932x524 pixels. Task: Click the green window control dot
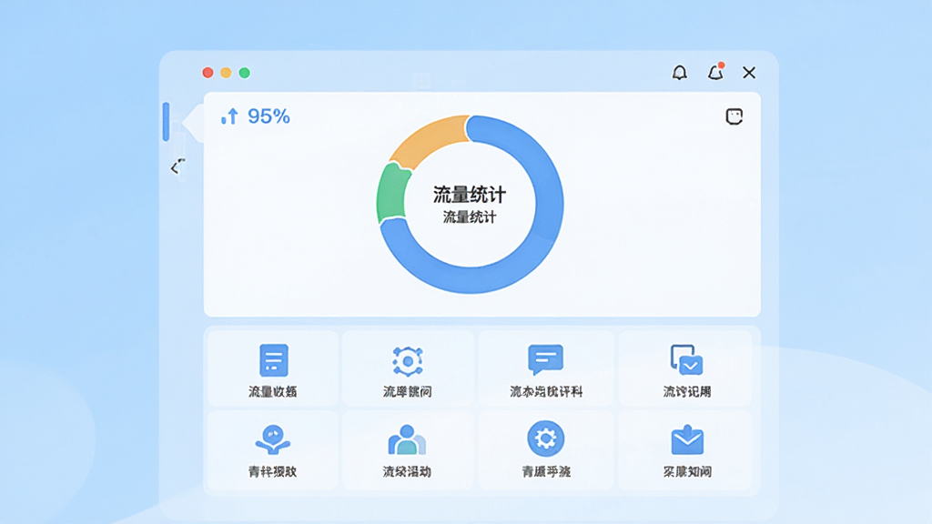[244, 73]
